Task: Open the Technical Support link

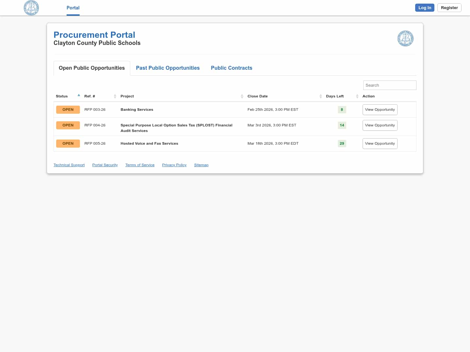Action: pos(69,165)
